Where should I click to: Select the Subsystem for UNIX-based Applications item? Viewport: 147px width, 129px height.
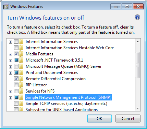click(62, 109)
